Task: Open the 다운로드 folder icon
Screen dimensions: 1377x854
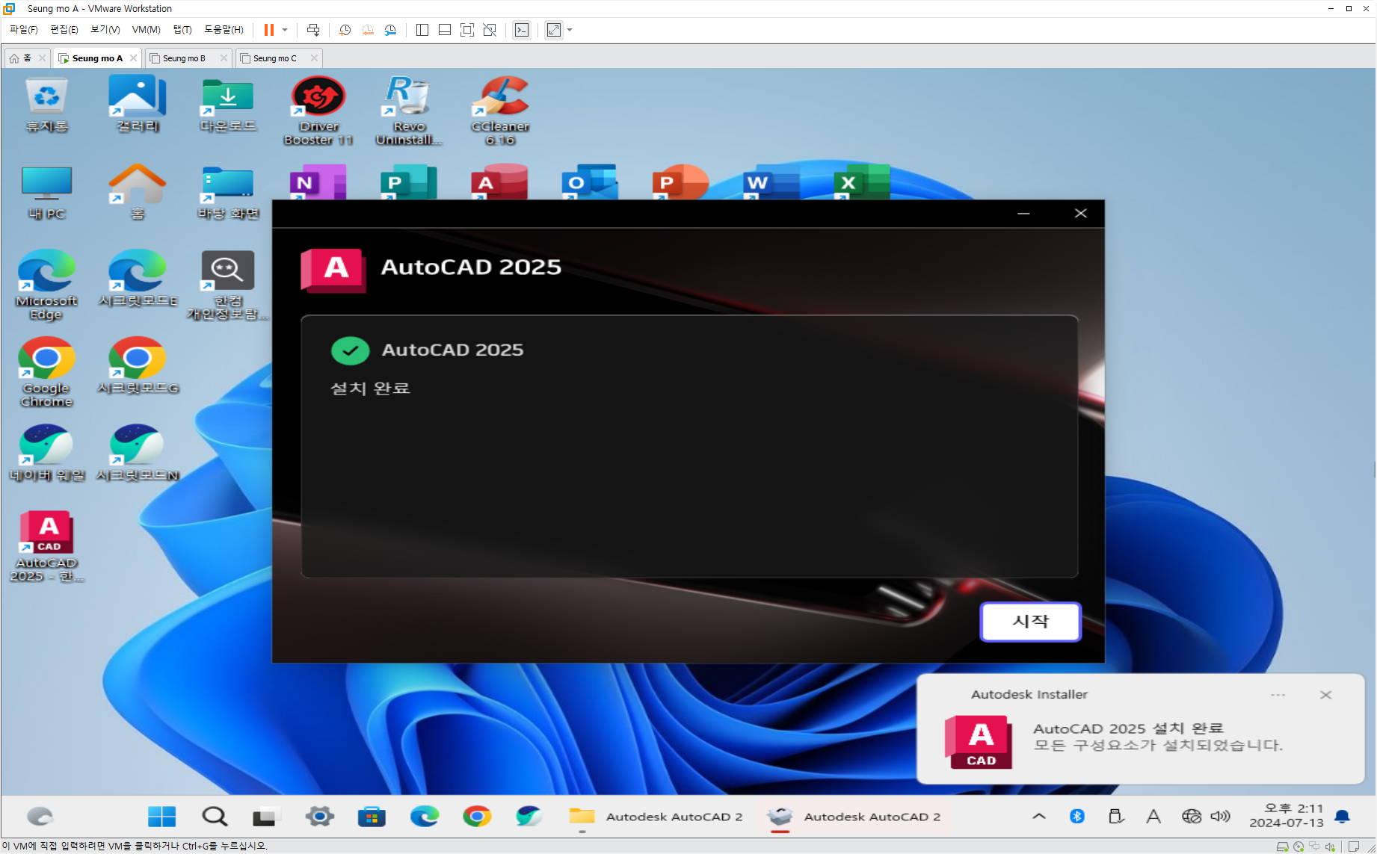Action: pos(228,105)
